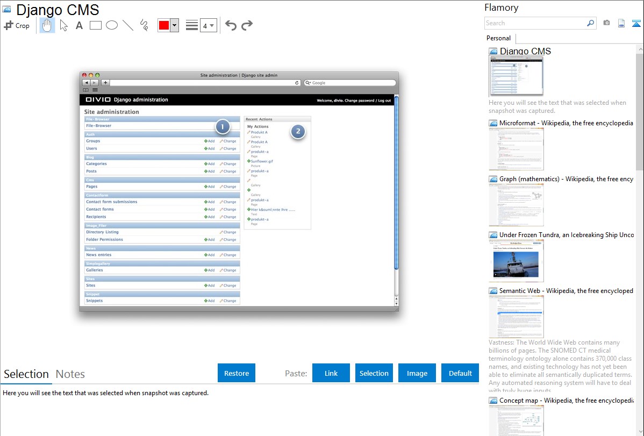
Task: Click the red color swatch
Action: pyautogui.click(x=164, y=25)
